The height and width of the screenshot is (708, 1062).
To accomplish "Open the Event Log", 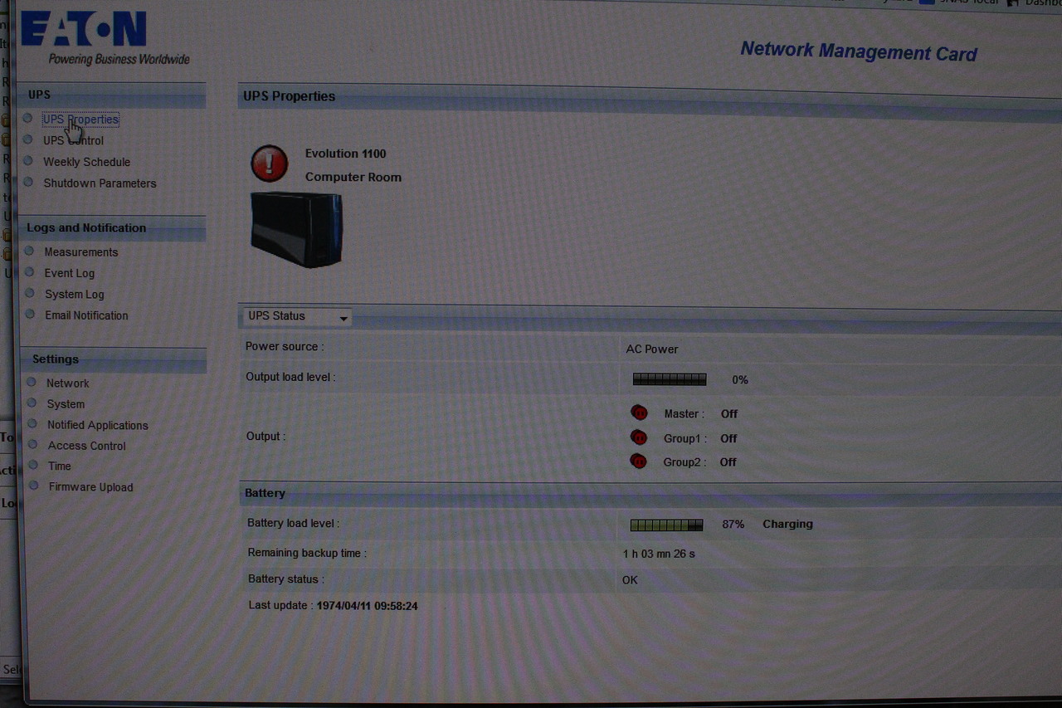I will click(x=69, y=273).
